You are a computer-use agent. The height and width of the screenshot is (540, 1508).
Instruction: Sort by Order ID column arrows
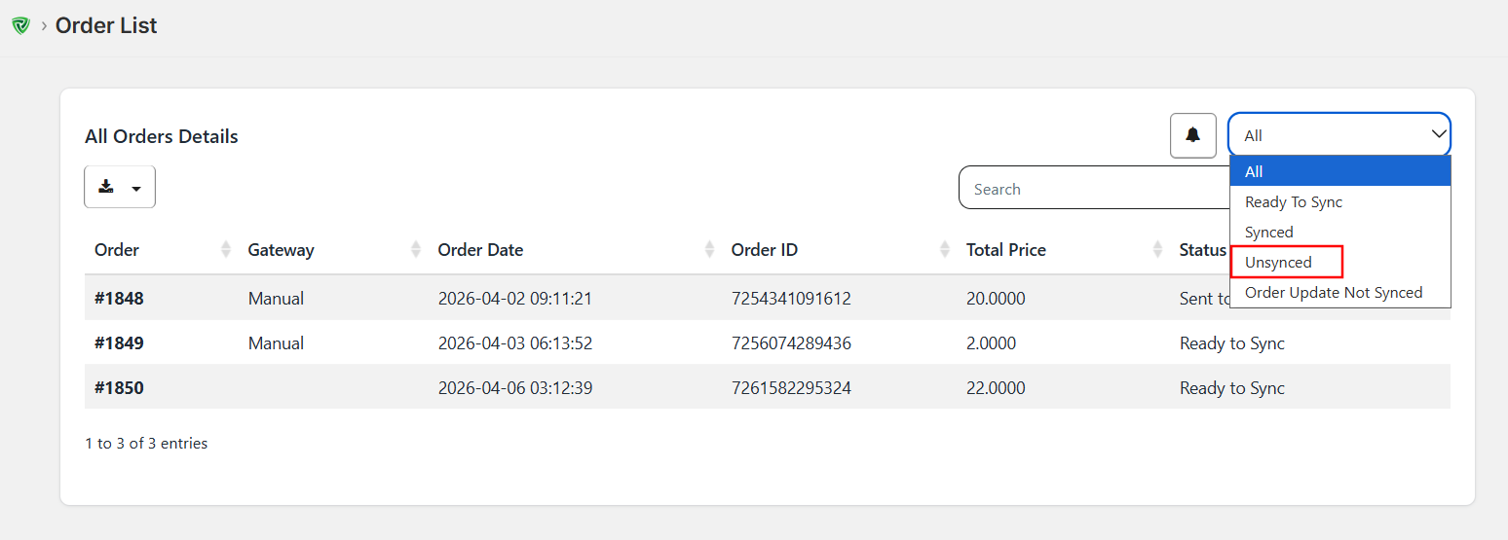[944, 250]
